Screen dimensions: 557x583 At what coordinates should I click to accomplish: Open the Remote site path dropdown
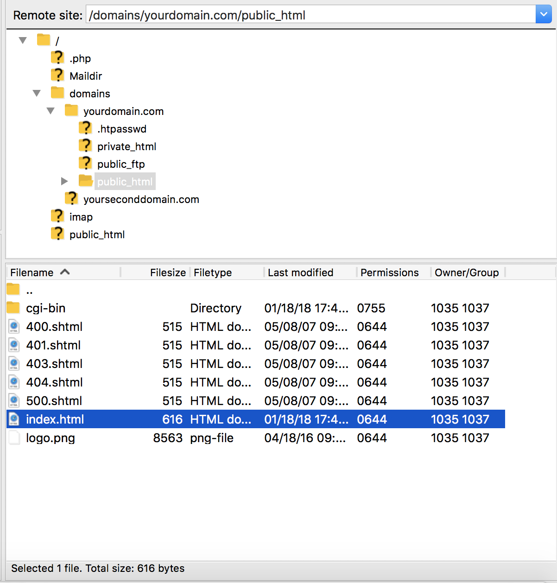coord(544,14)
